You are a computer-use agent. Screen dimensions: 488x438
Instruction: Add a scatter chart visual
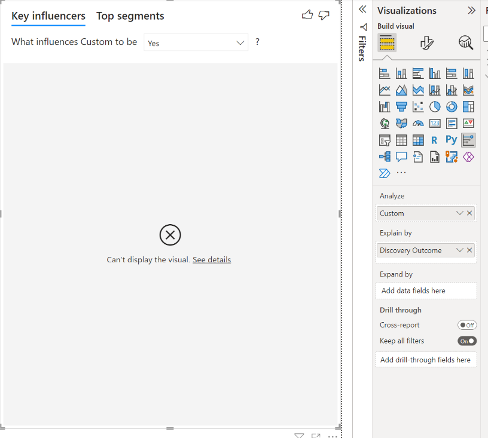[x=418, y=107]
